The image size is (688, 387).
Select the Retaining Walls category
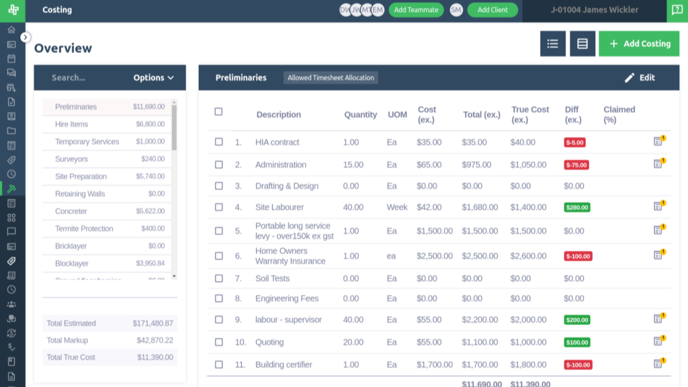[107, 193]
